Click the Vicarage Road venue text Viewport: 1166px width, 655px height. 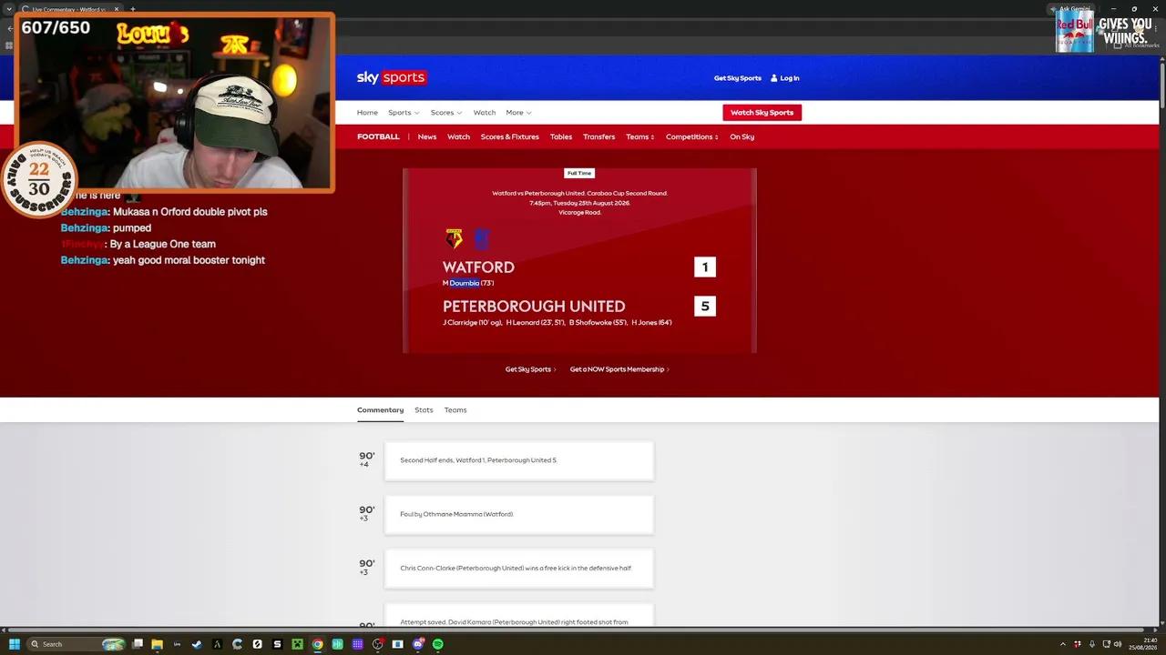(x=579, y=213)
